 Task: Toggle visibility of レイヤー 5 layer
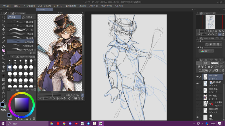(x=197, y=77)
